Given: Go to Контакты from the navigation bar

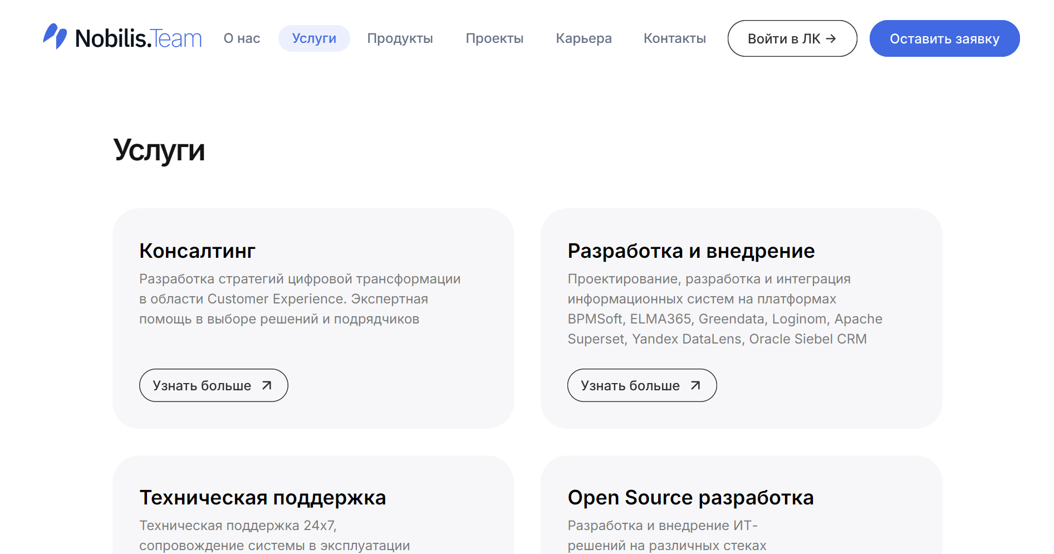Looking at the screenshot, I should point(674,38).
